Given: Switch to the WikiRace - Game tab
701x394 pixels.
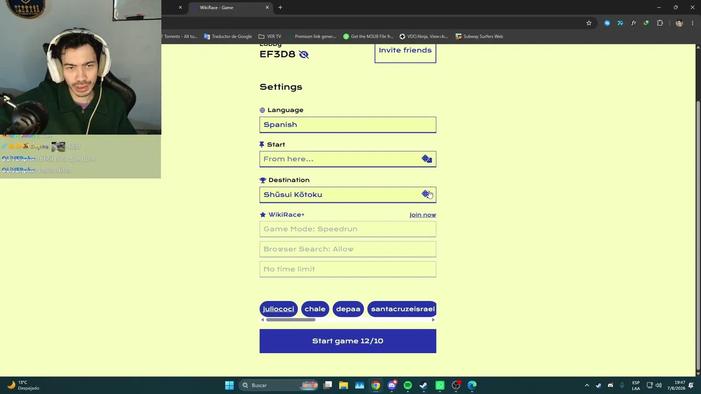Looking at the screenshot, I should pos(230,7).
